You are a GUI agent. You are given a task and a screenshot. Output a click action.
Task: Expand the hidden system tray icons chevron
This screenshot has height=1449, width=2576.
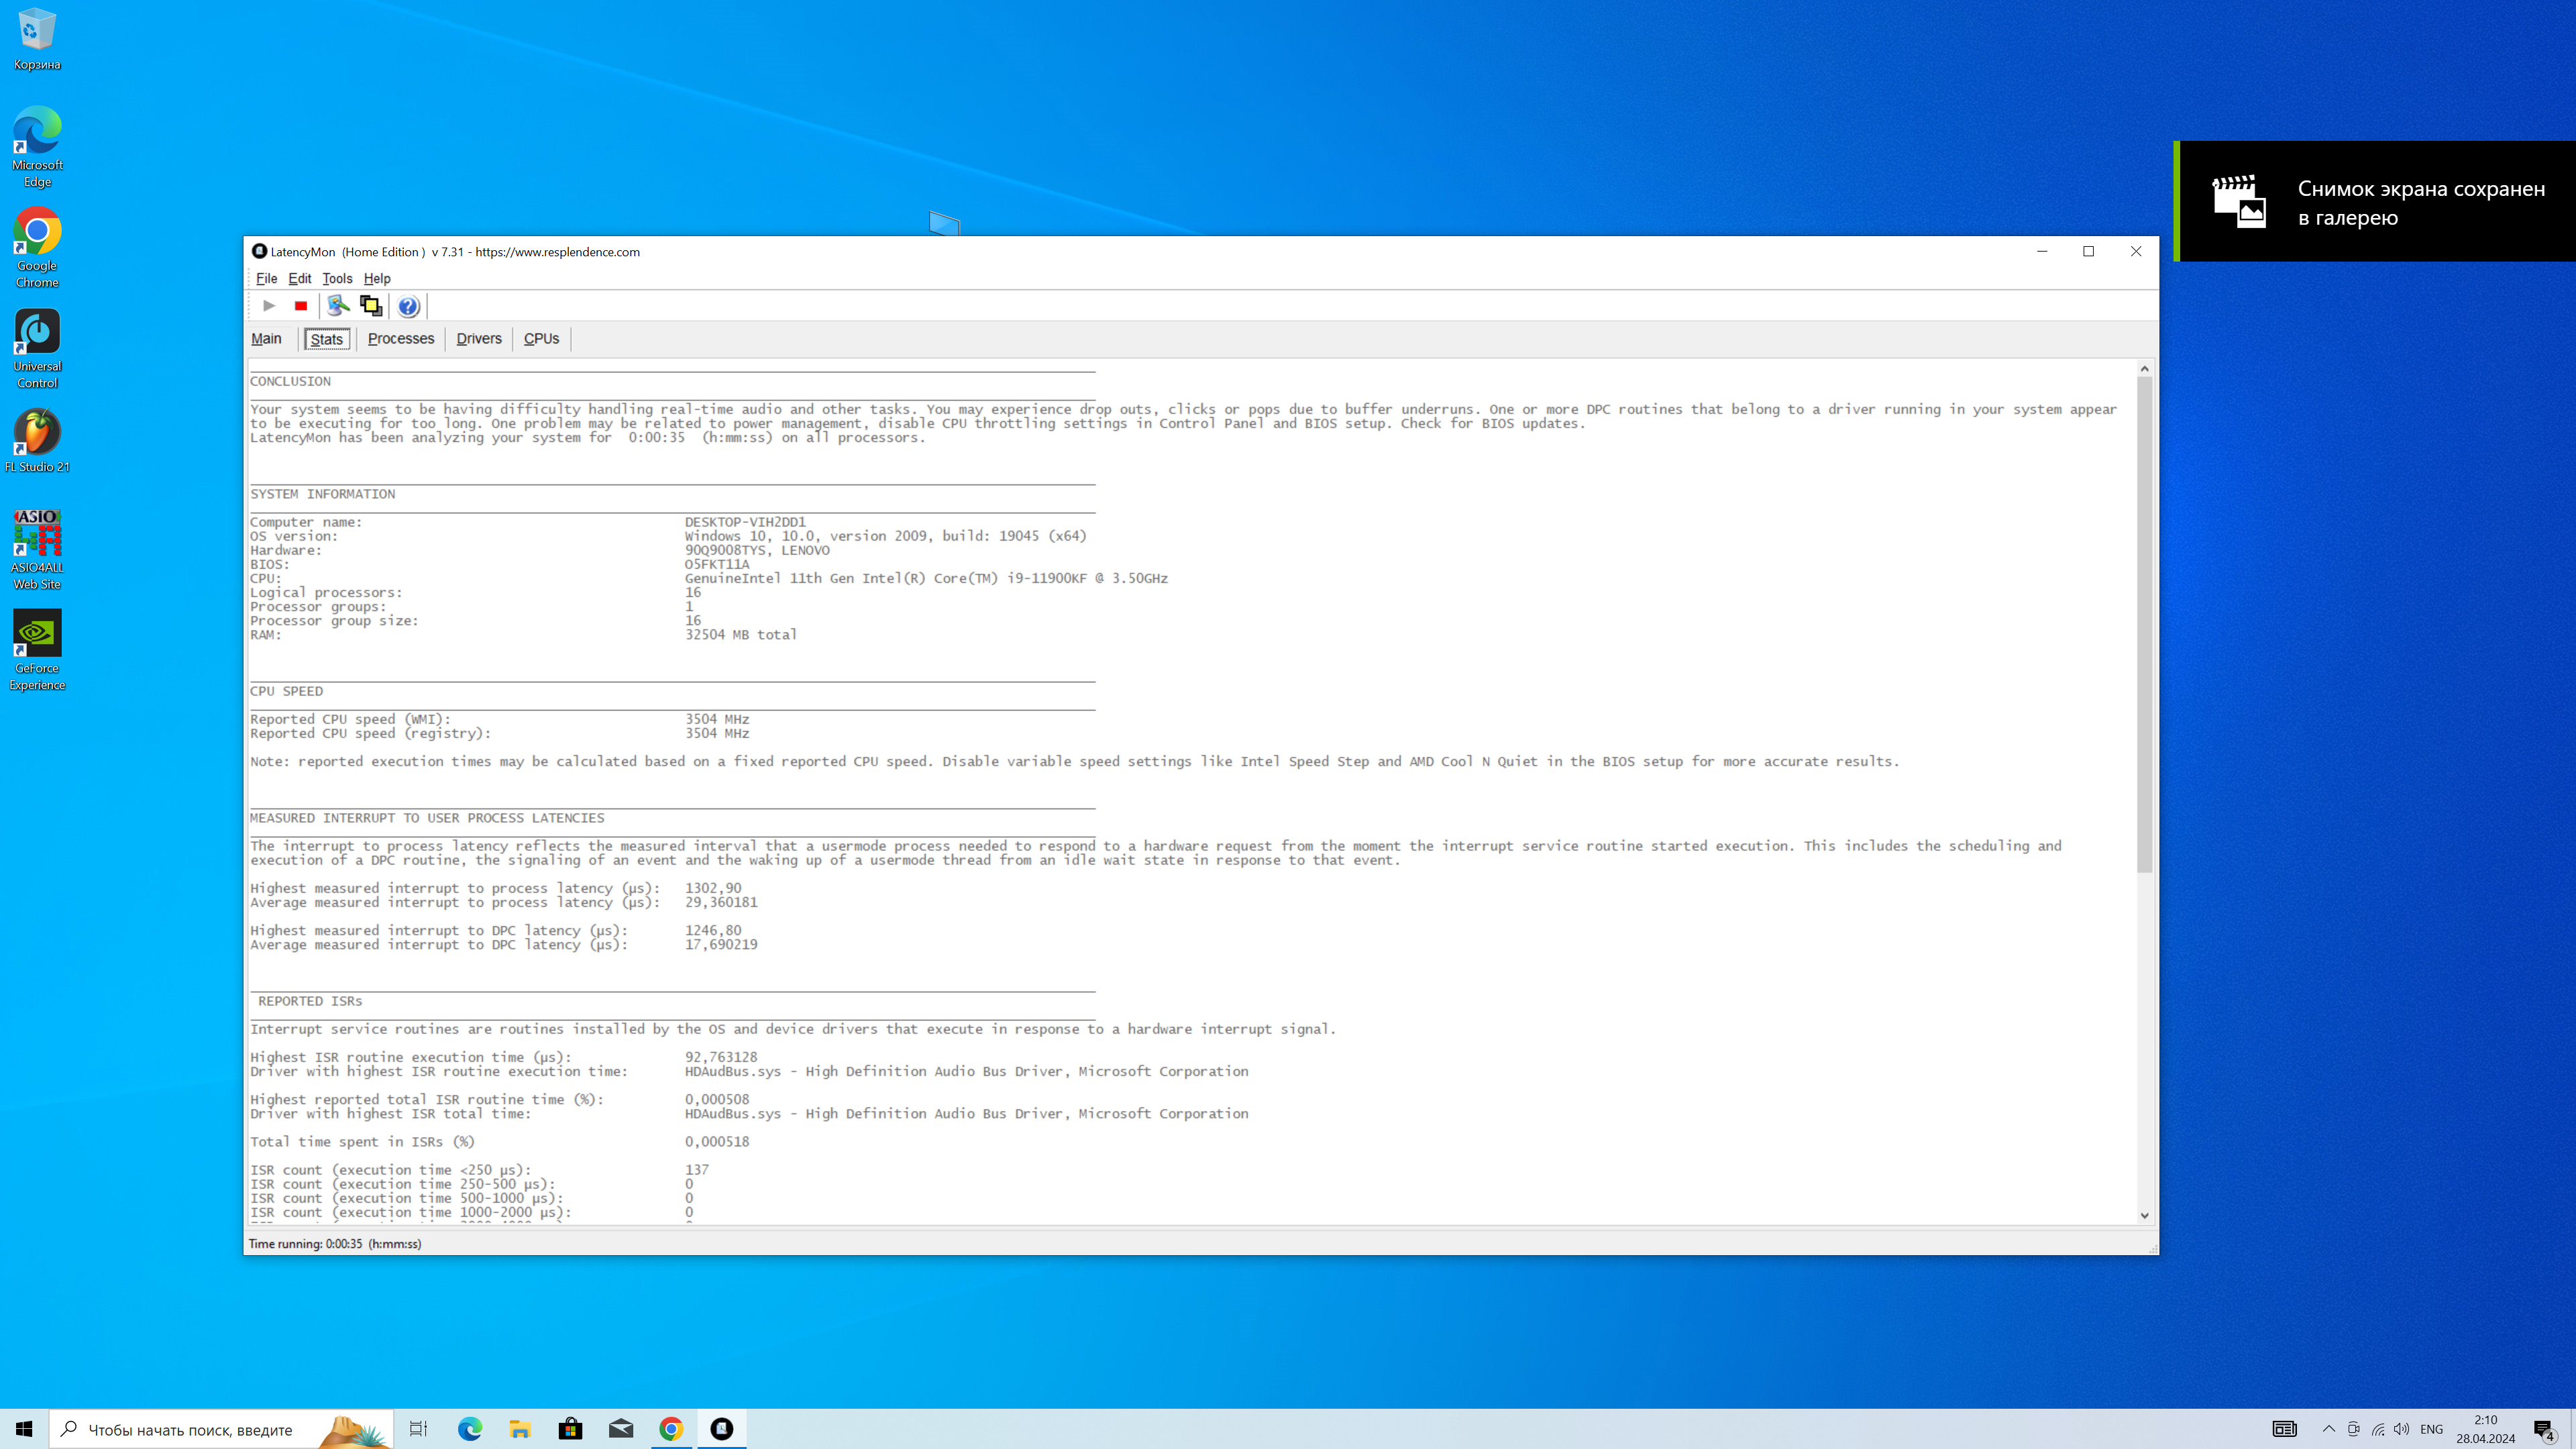(2328, 1429)
